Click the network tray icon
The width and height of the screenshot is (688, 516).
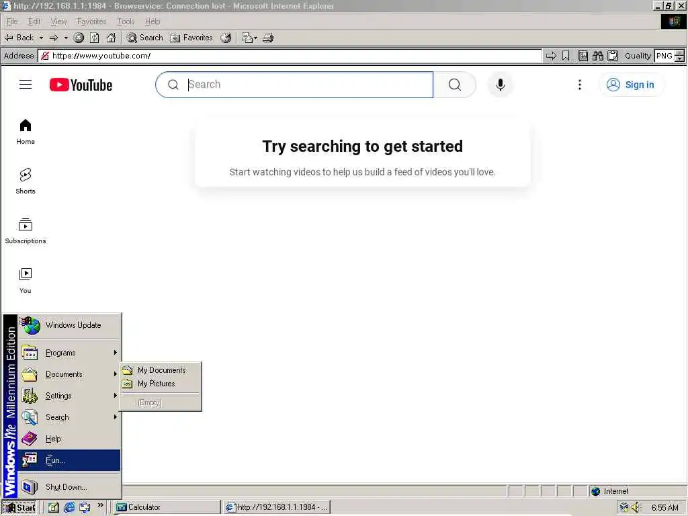coord(623,508)
